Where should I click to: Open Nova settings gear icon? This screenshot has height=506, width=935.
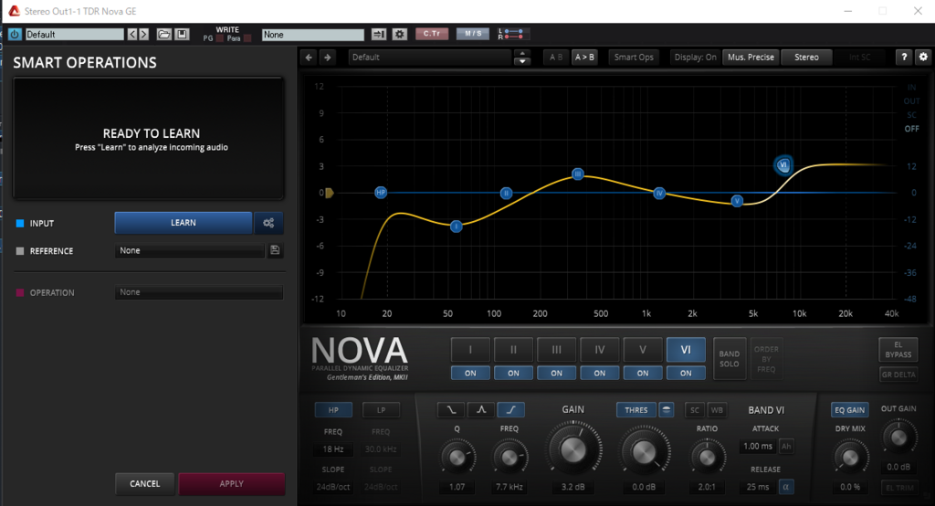coord(923,58)
